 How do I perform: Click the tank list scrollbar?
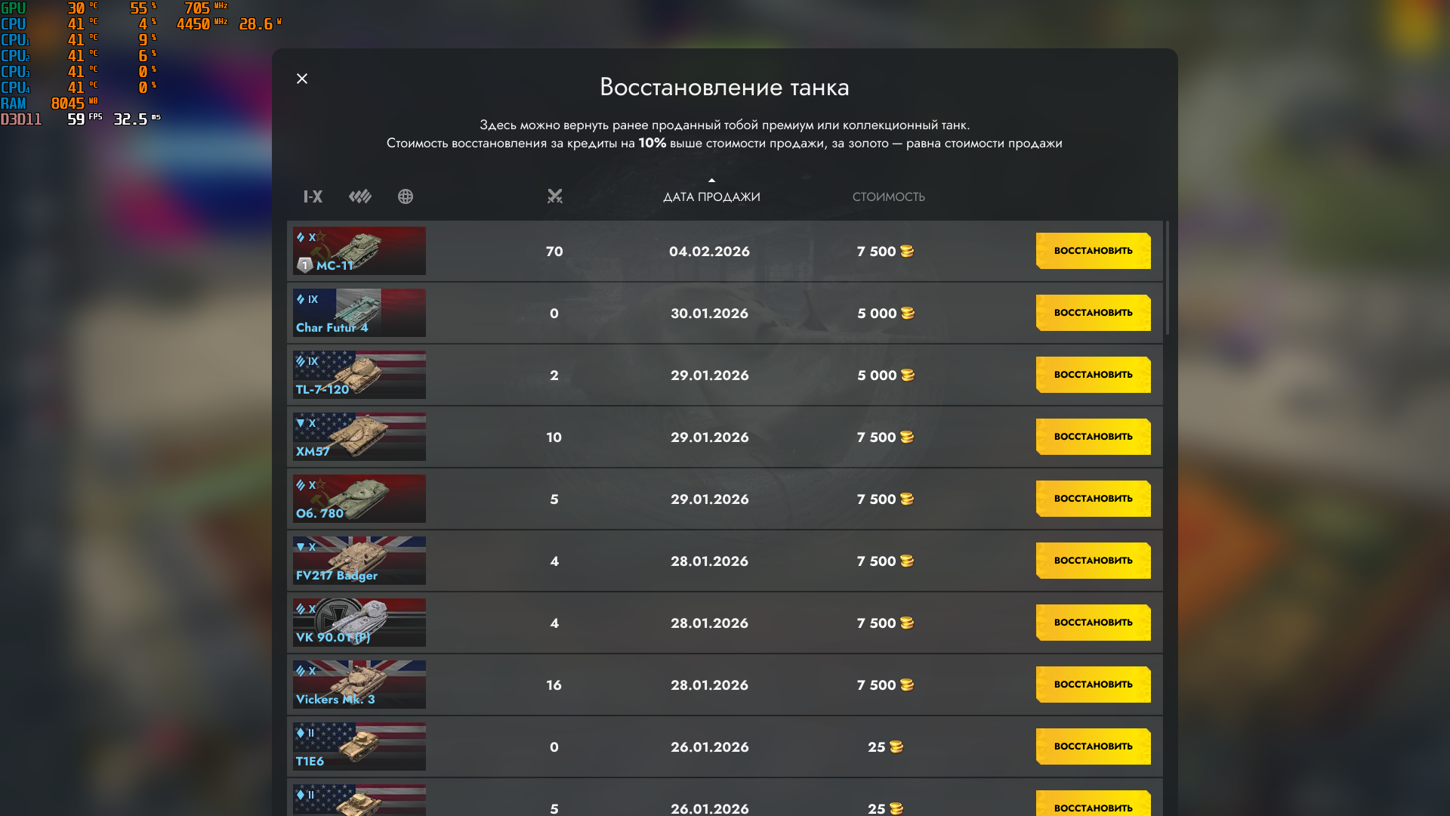(1168, 278)
